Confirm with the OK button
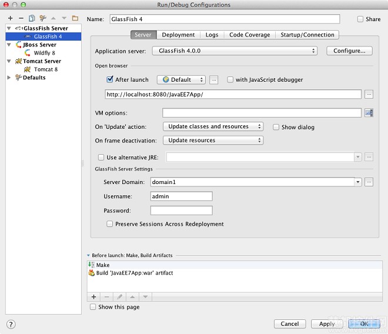 (x=364, y=324)
